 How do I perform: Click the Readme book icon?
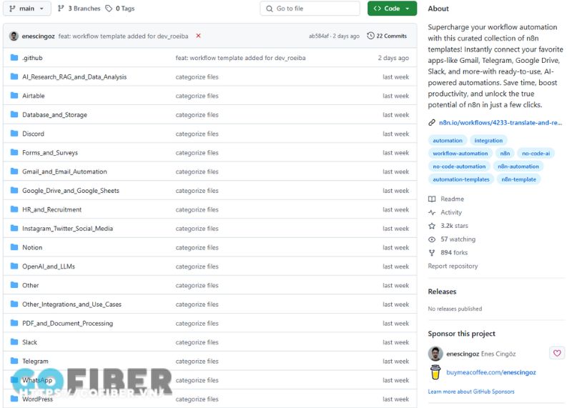[x=432, y=199]
